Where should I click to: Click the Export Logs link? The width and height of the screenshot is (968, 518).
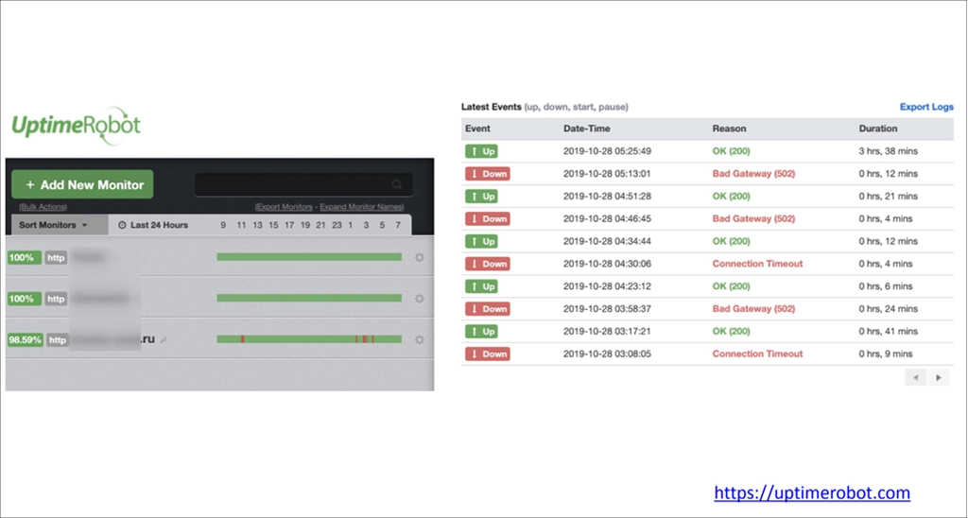pyautogui.click(x=926, y=107)
